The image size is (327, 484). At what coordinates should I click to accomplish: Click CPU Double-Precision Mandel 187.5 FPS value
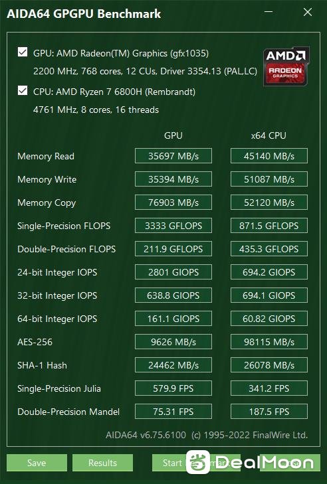click(269, 412)
